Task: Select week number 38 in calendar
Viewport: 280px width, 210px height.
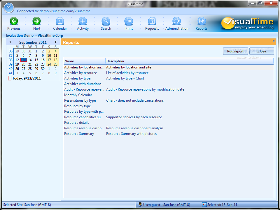Action: [11, 60]
